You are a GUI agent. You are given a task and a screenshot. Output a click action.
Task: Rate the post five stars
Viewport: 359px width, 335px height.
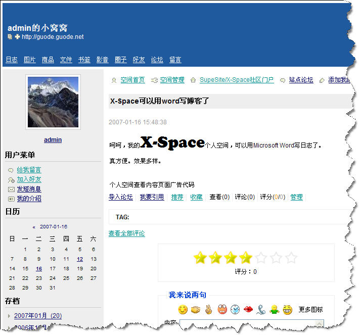pyautogui.click(x=261, y=257)
